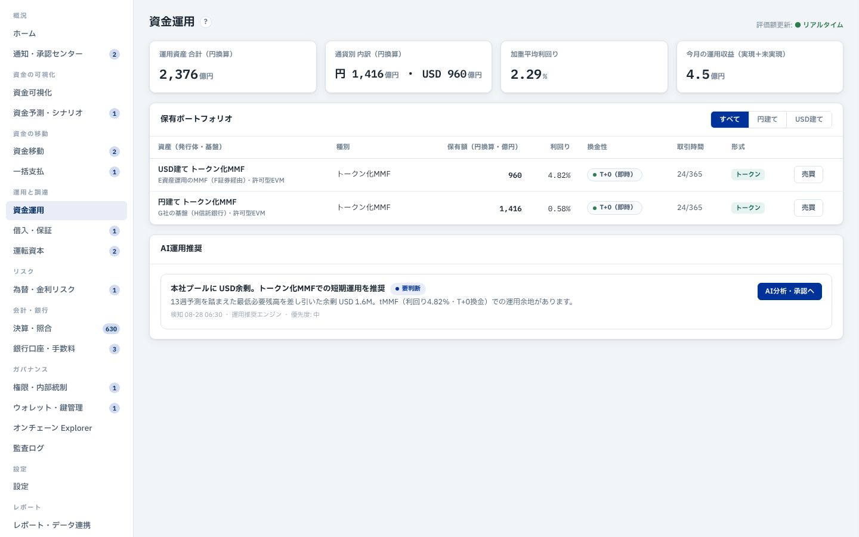Click the green リアルタイム status indicator
The image size is (859, 537).
click(x=819, y=25)
